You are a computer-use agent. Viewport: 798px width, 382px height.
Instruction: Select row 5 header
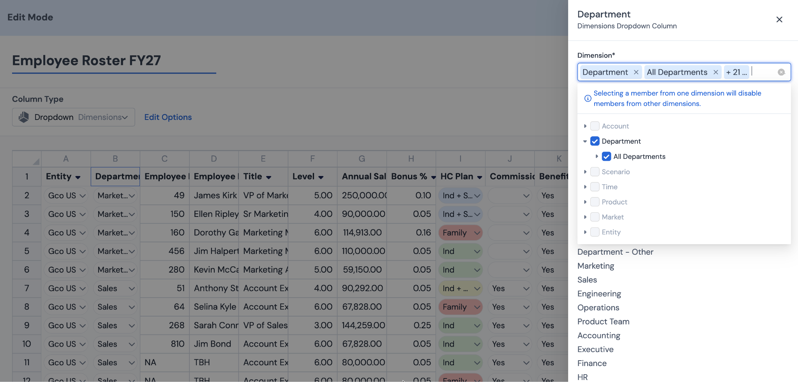pos(27,252)
